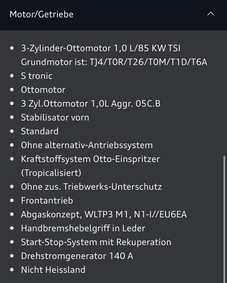Select the Standard list item
This screenshot has width=227, height=283.
[40, 131]
